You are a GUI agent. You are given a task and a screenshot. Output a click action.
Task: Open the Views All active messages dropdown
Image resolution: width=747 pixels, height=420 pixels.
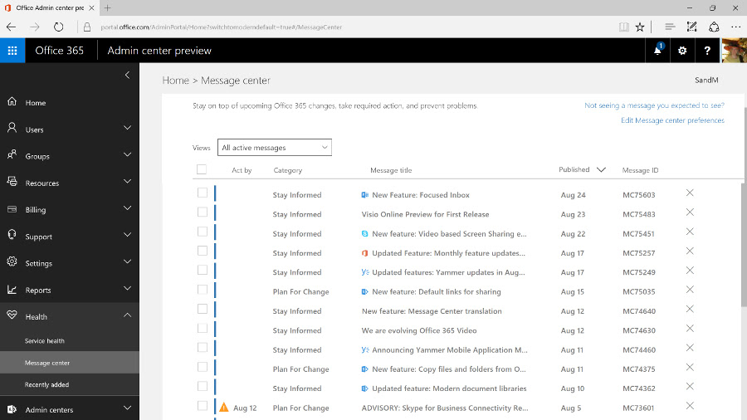coord(275,148)
